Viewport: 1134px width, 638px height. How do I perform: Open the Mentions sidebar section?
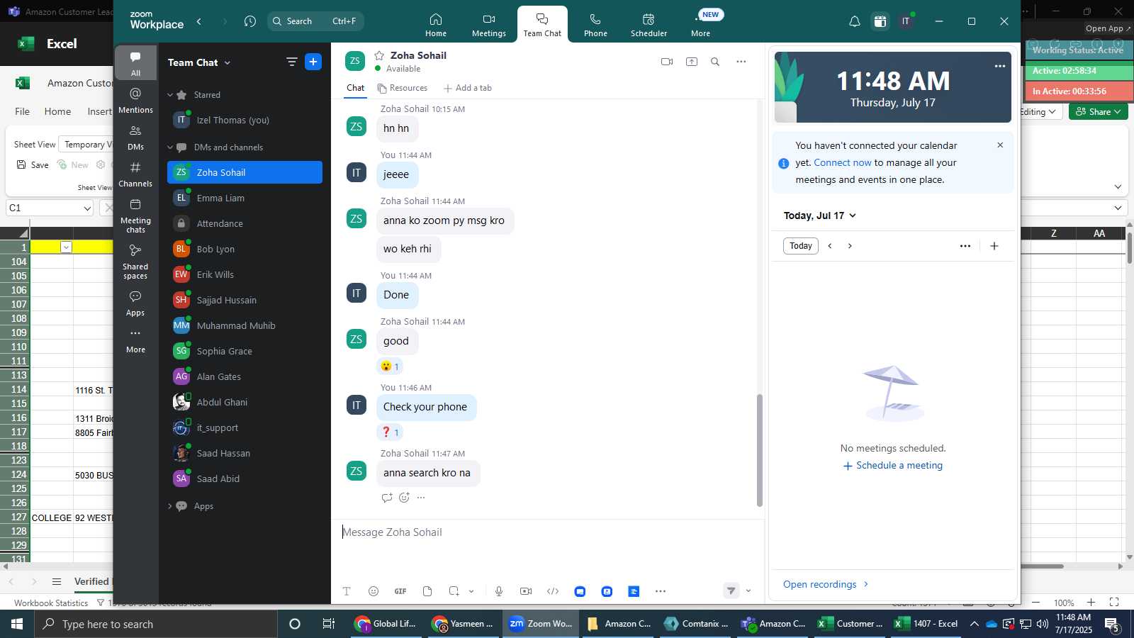[135, 100]
